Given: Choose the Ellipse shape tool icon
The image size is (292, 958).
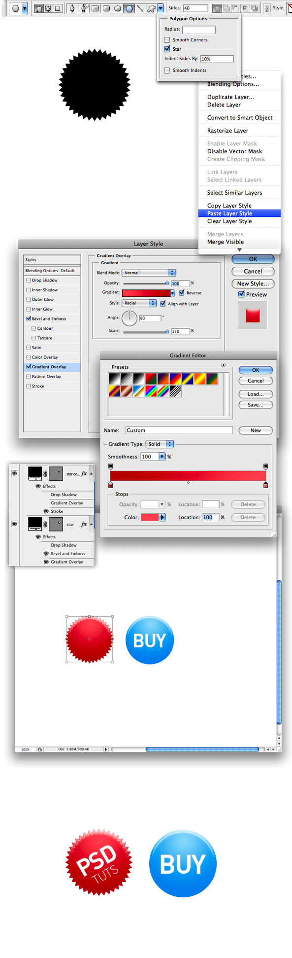Looking at the screenshot, I should pos(118,8).
